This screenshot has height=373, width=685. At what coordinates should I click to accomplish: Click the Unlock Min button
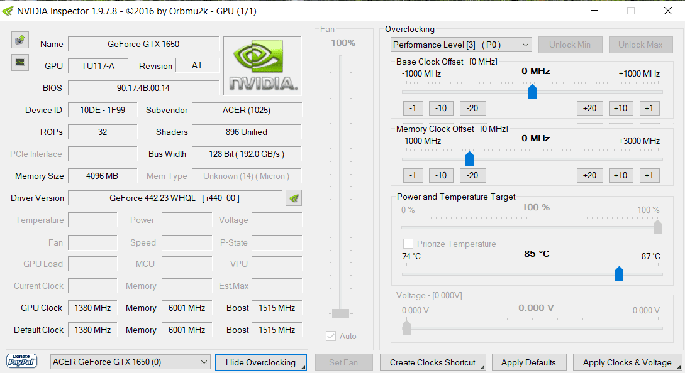click(x=570, y=45)
